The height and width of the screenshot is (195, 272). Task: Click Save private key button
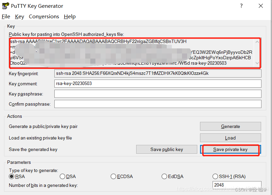(x=230, y=149)
